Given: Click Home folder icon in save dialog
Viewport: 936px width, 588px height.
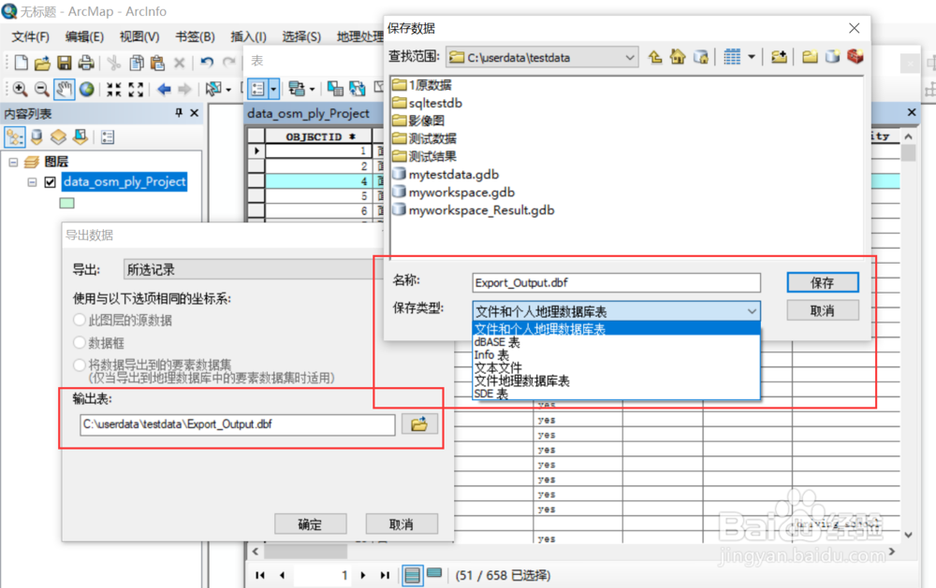Looking at the screenshot, I should [678, 57].
